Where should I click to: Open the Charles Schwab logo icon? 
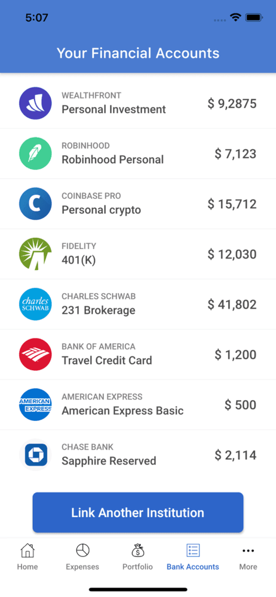point(35,304)
